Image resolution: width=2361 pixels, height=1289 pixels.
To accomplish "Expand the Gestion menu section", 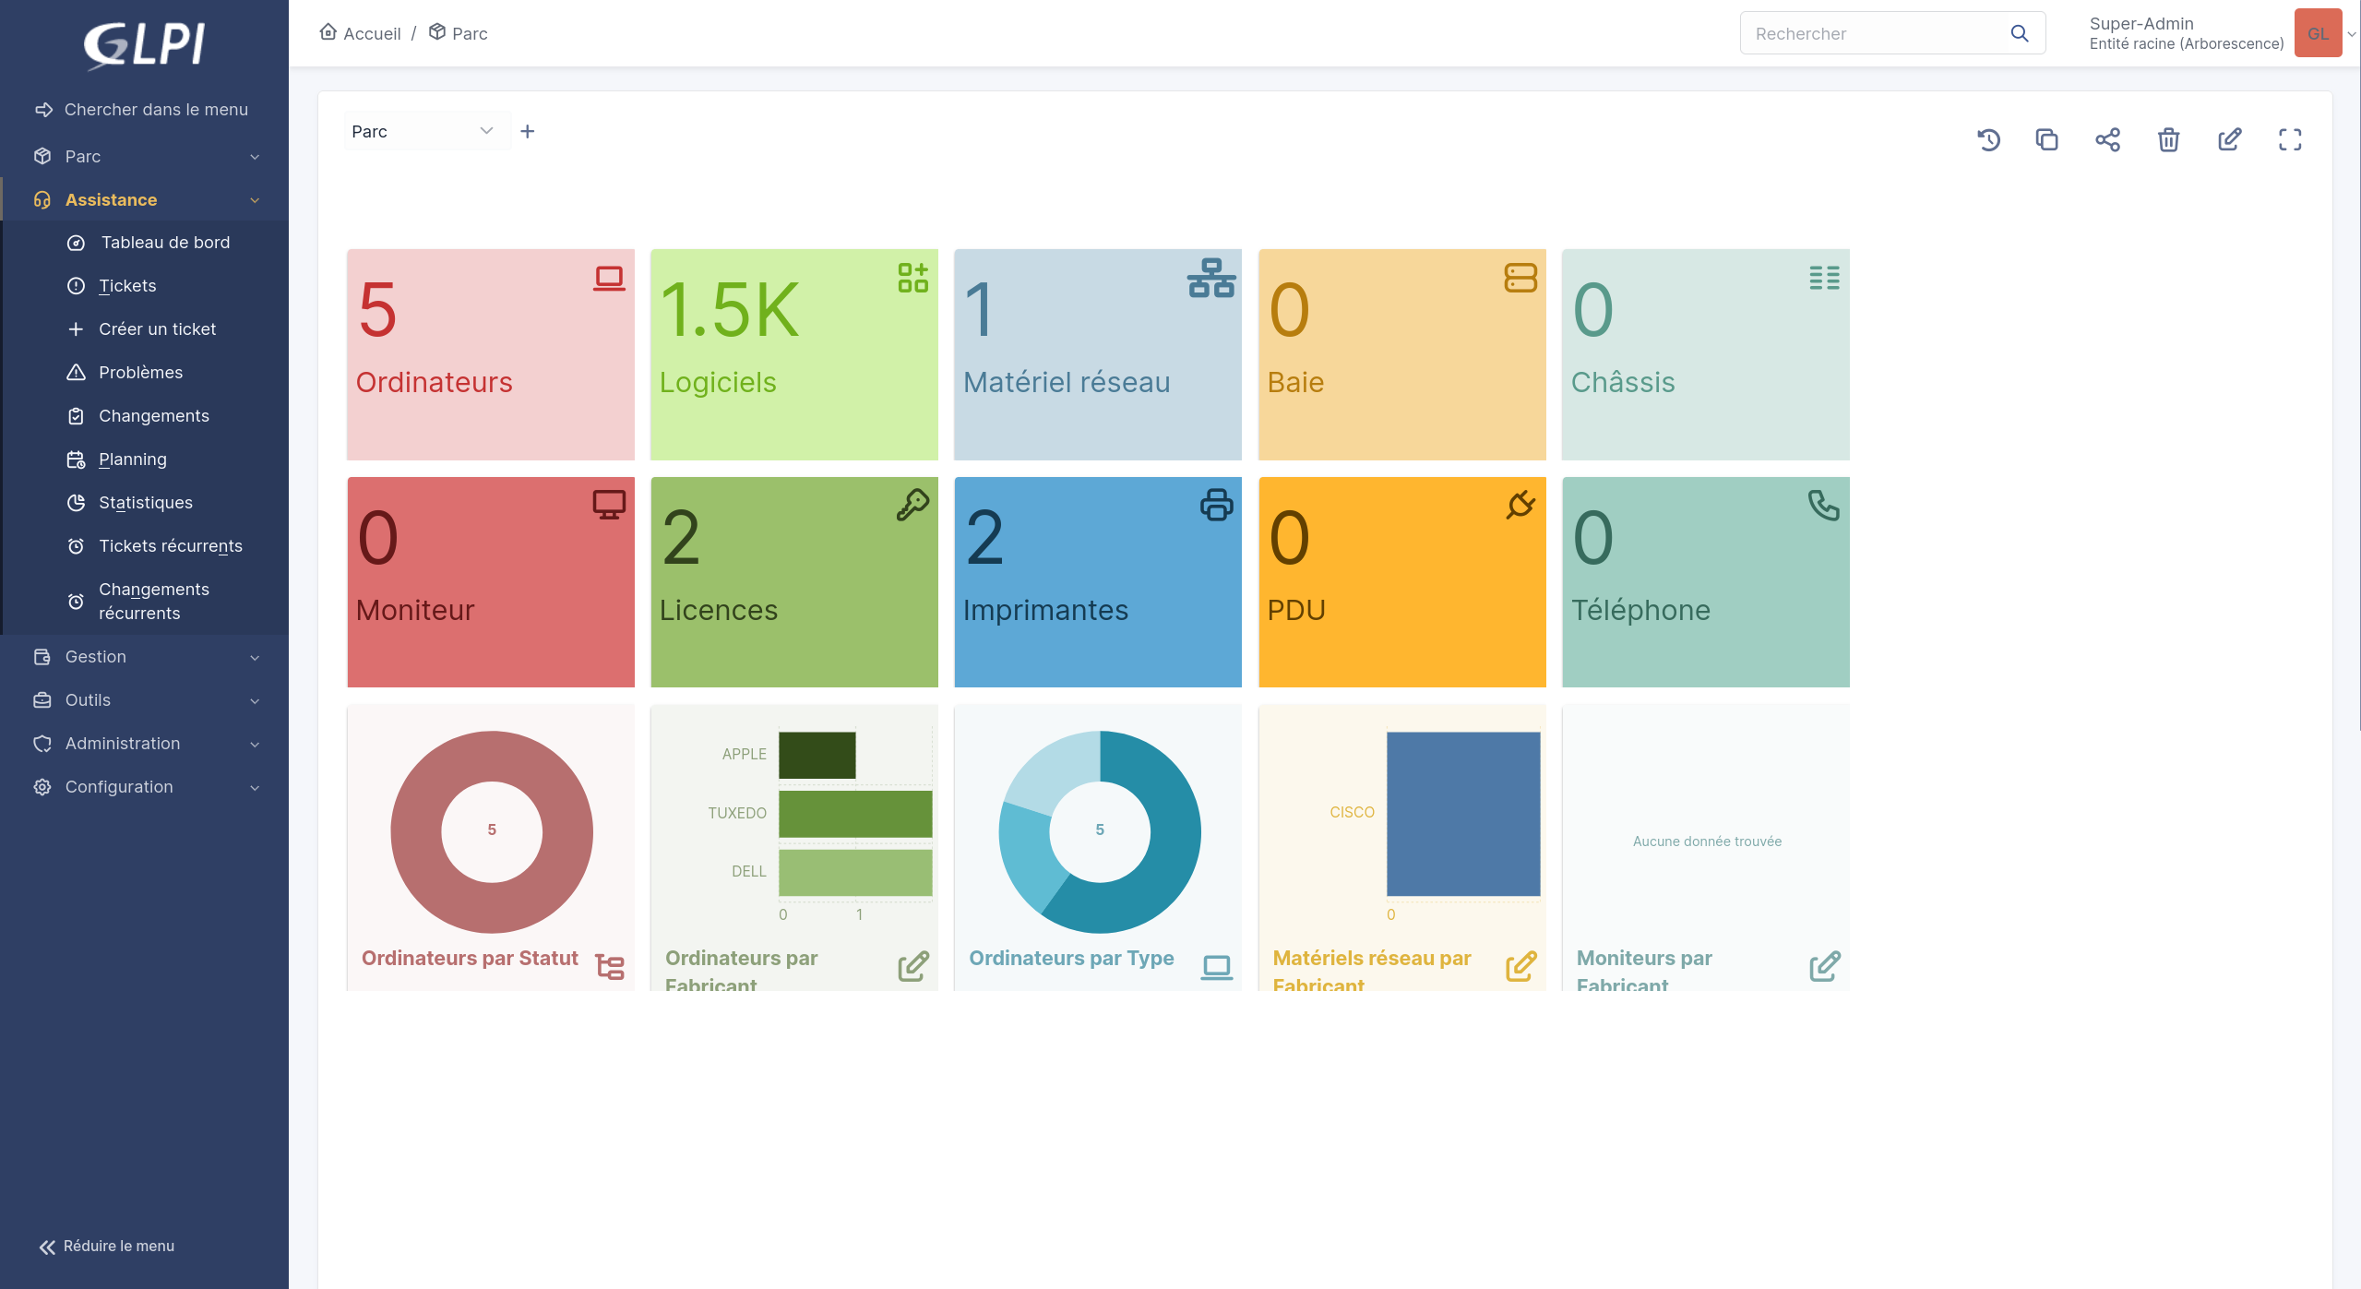I will [146, 657].
